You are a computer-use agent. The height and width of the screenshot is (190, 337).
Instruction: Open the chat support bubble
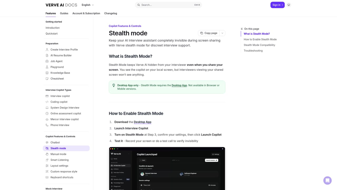(x=328, y=180)
